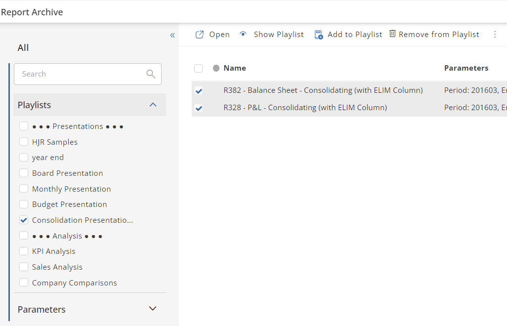Deselect the R382 Balance Sheet row checkbox
Viewport: 507px width, 326px height.
(x=199, y=91)
